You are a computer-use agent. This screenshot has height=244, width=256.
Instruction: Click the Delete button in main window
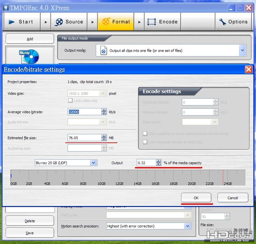(30, 221)
